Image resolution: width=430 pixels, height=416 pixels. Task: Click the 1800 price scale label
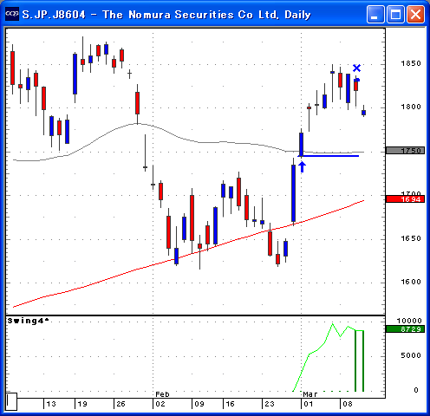(411, 107)
